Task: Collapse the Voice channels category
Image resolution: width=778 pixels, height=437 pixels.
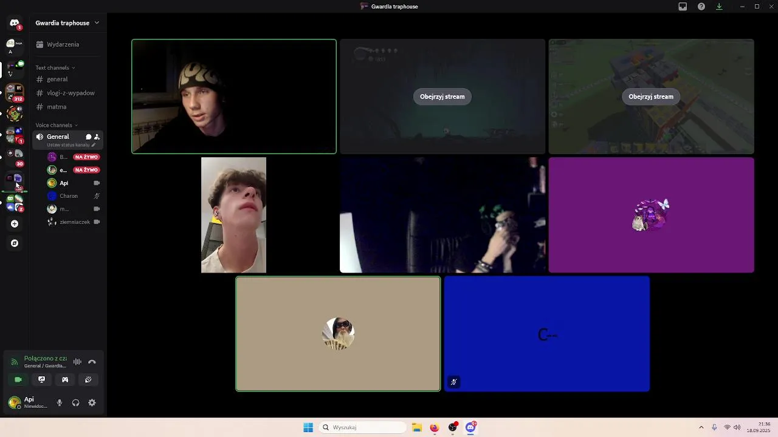Action: point(57,125)
